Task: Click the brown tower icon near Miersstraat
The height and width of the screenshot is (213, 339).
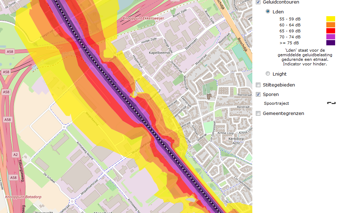Action: (209, 96)
